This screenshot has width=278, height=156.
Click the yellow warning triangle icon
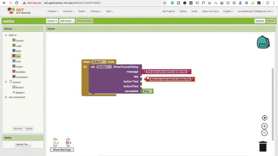pos(55,143)
